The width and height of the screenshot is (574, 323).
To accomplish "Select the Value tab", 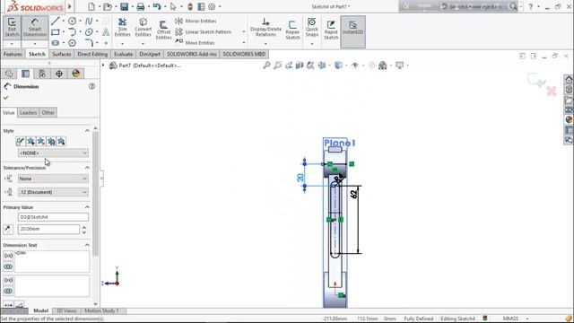I will (9, 112).
